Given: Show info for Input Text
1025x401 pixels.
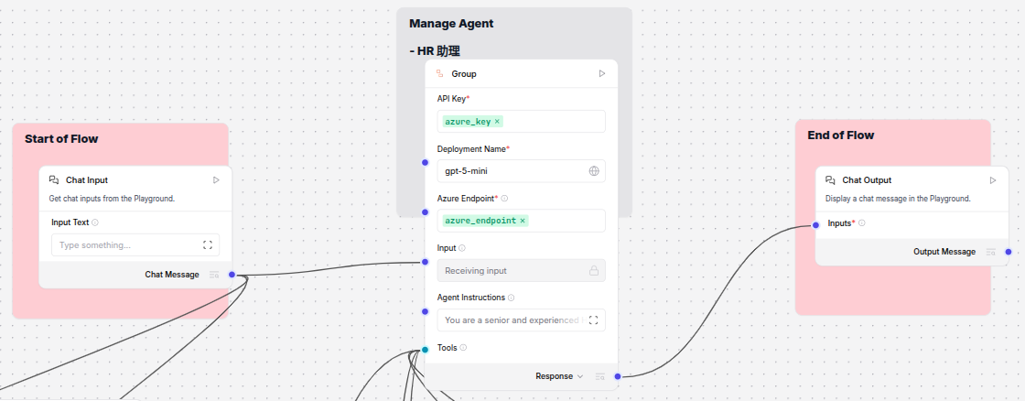Looking at the screenshot, I should pyautogui.click(x=95, y=222).
